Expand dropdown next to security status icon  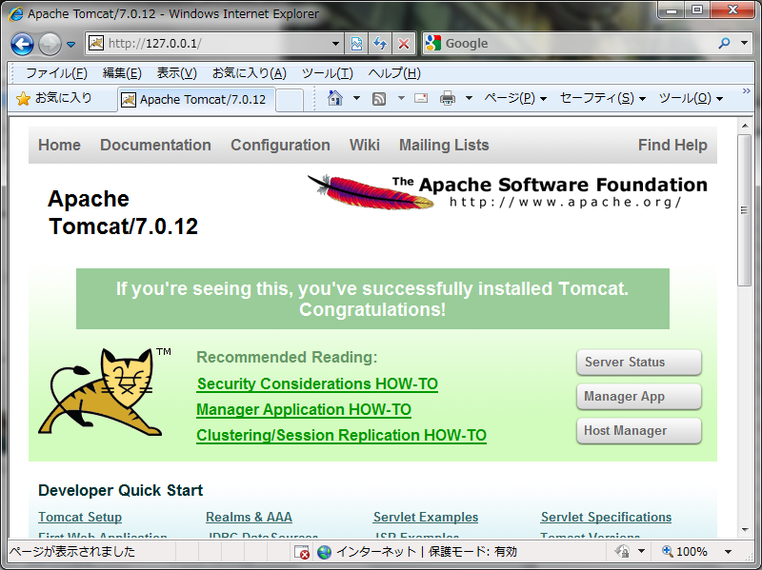point(641,552)
